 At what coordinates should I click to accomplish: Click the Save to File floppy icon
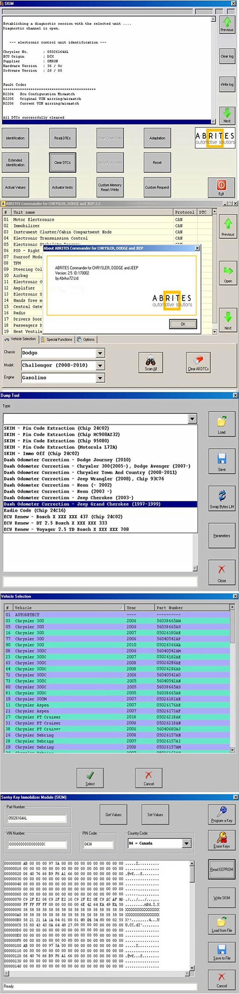(222, 952)
